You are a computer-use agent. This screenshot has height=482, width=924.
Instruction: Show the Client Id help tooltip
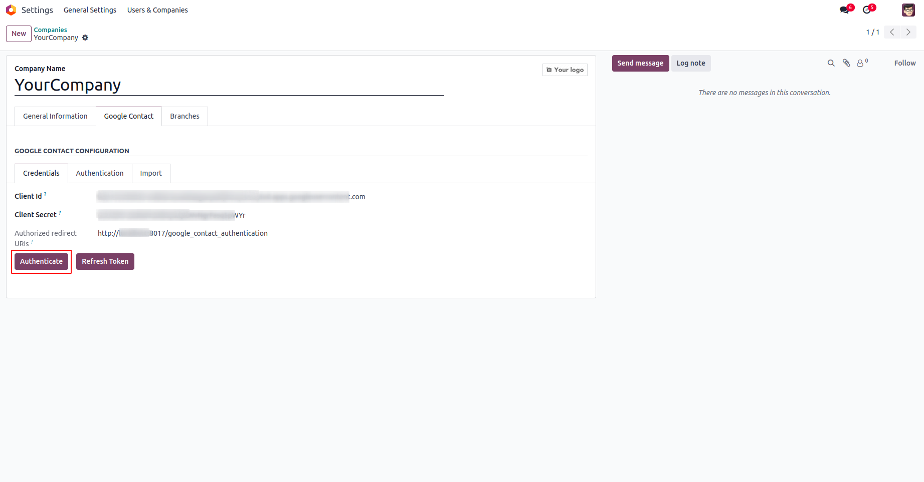pos(45,194)
